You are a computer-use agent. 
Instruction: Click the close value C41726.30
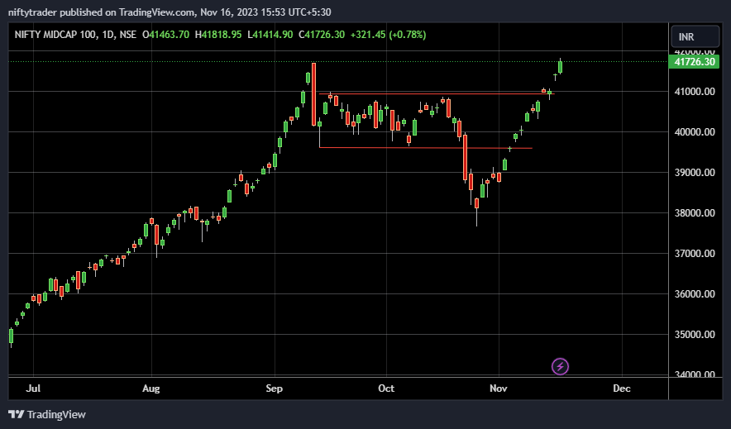322,35
